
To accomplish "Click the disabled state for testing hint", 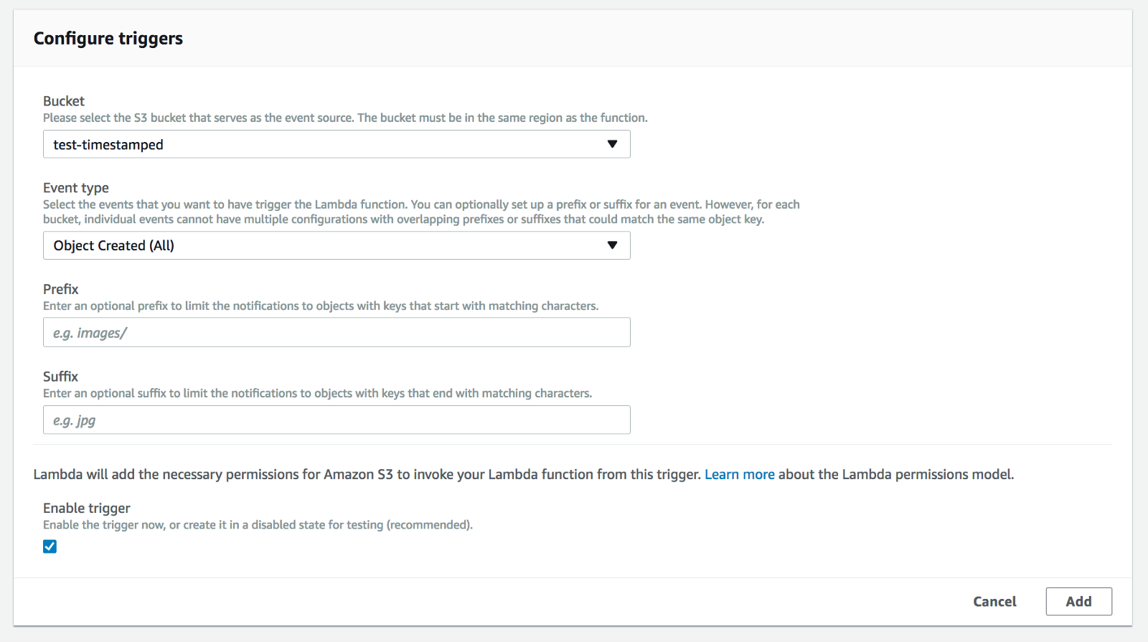I will pos(258,525).
